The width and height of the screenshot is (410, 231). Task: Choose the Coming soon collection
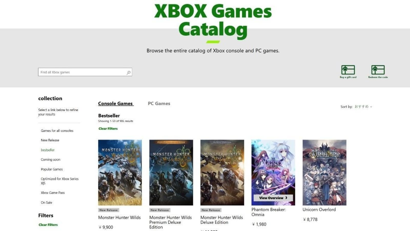coord(50,159)
